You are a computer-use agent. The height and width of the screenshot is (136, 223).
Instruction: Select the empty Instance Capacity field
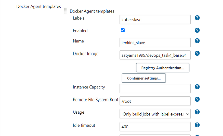click(x=155, y=89)
